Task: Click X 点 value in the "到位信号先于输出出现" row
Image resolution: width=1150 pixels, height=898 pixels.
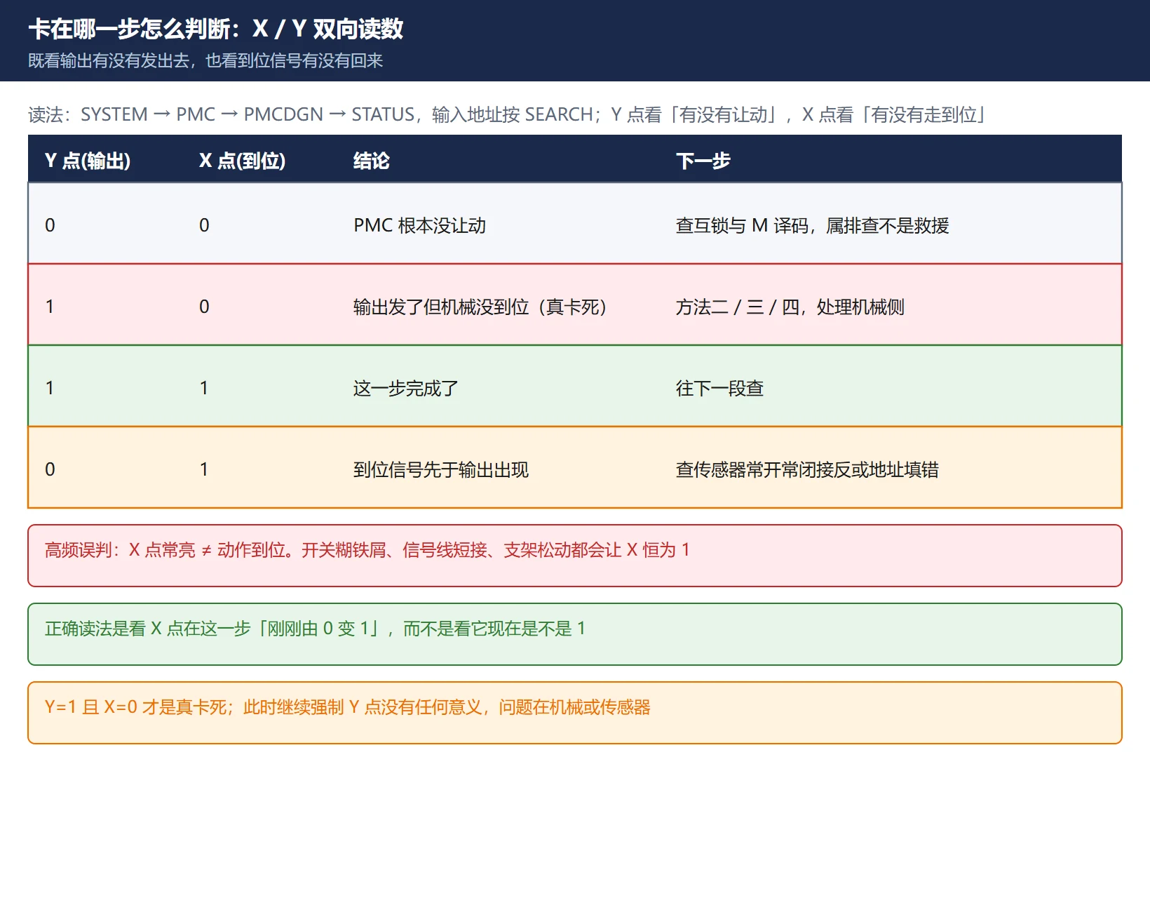Action: (x=204, y=469)
